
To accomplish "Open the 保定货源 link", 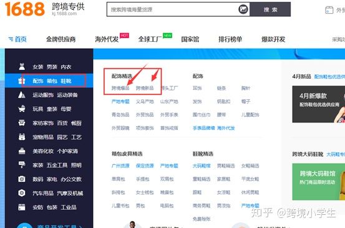I will click(145, 166).
